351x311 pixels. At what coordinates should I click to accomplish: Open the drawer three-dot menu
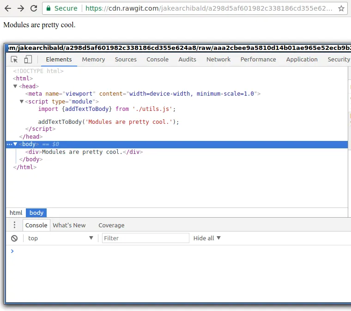15,225
